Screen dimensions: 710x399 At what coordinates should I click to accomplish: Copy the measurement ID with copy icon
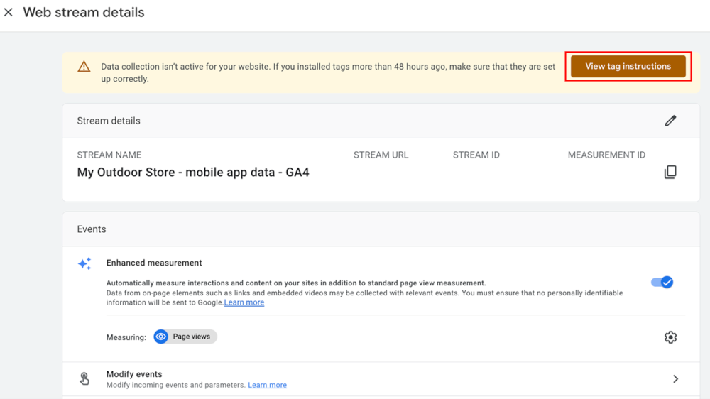tap(671, 172)
